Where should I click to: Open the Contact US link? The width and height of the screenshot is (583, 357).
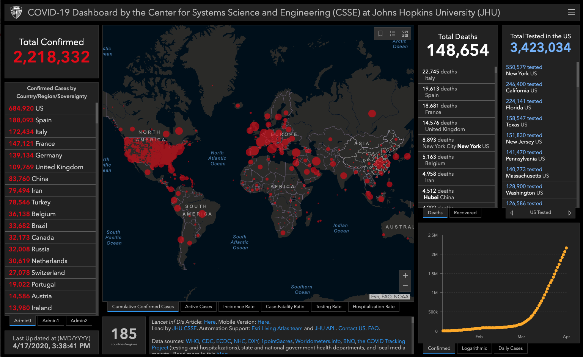pyautogui.click(x=352, y=328)
